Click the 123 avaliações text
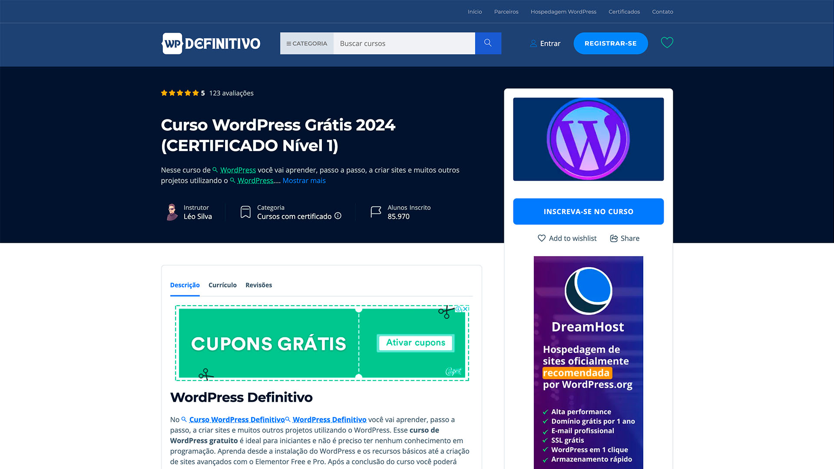This screenshot has width=834, height=469. [231, 93]
